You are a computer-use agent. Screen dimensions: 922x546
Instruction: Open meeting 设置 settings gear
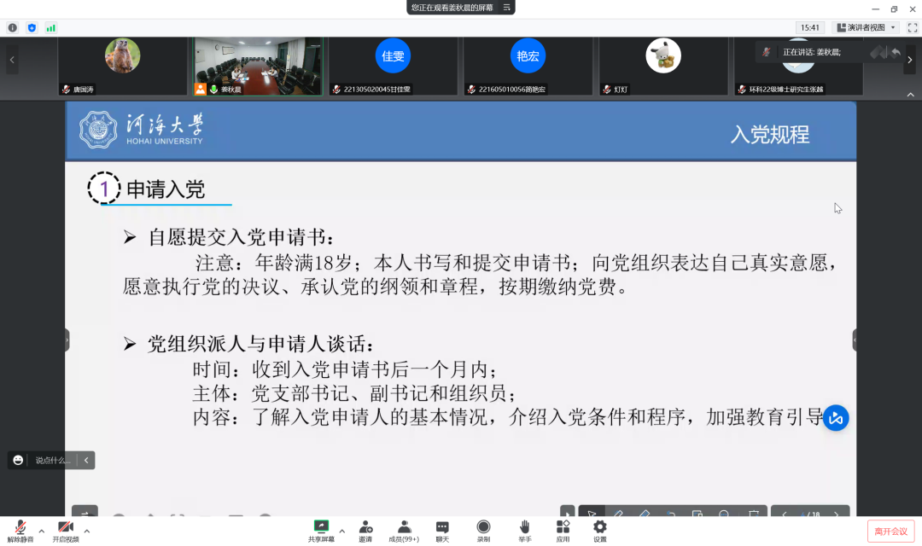(600, 530)
